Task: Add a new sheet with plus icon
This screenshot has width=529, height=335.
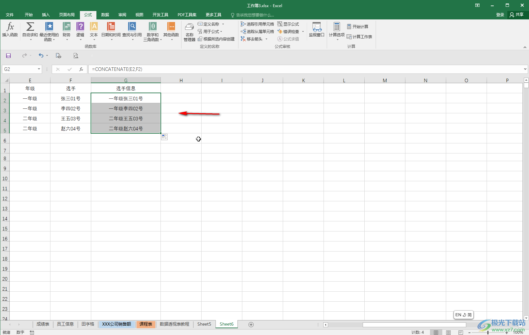Action: pos(251,324)
